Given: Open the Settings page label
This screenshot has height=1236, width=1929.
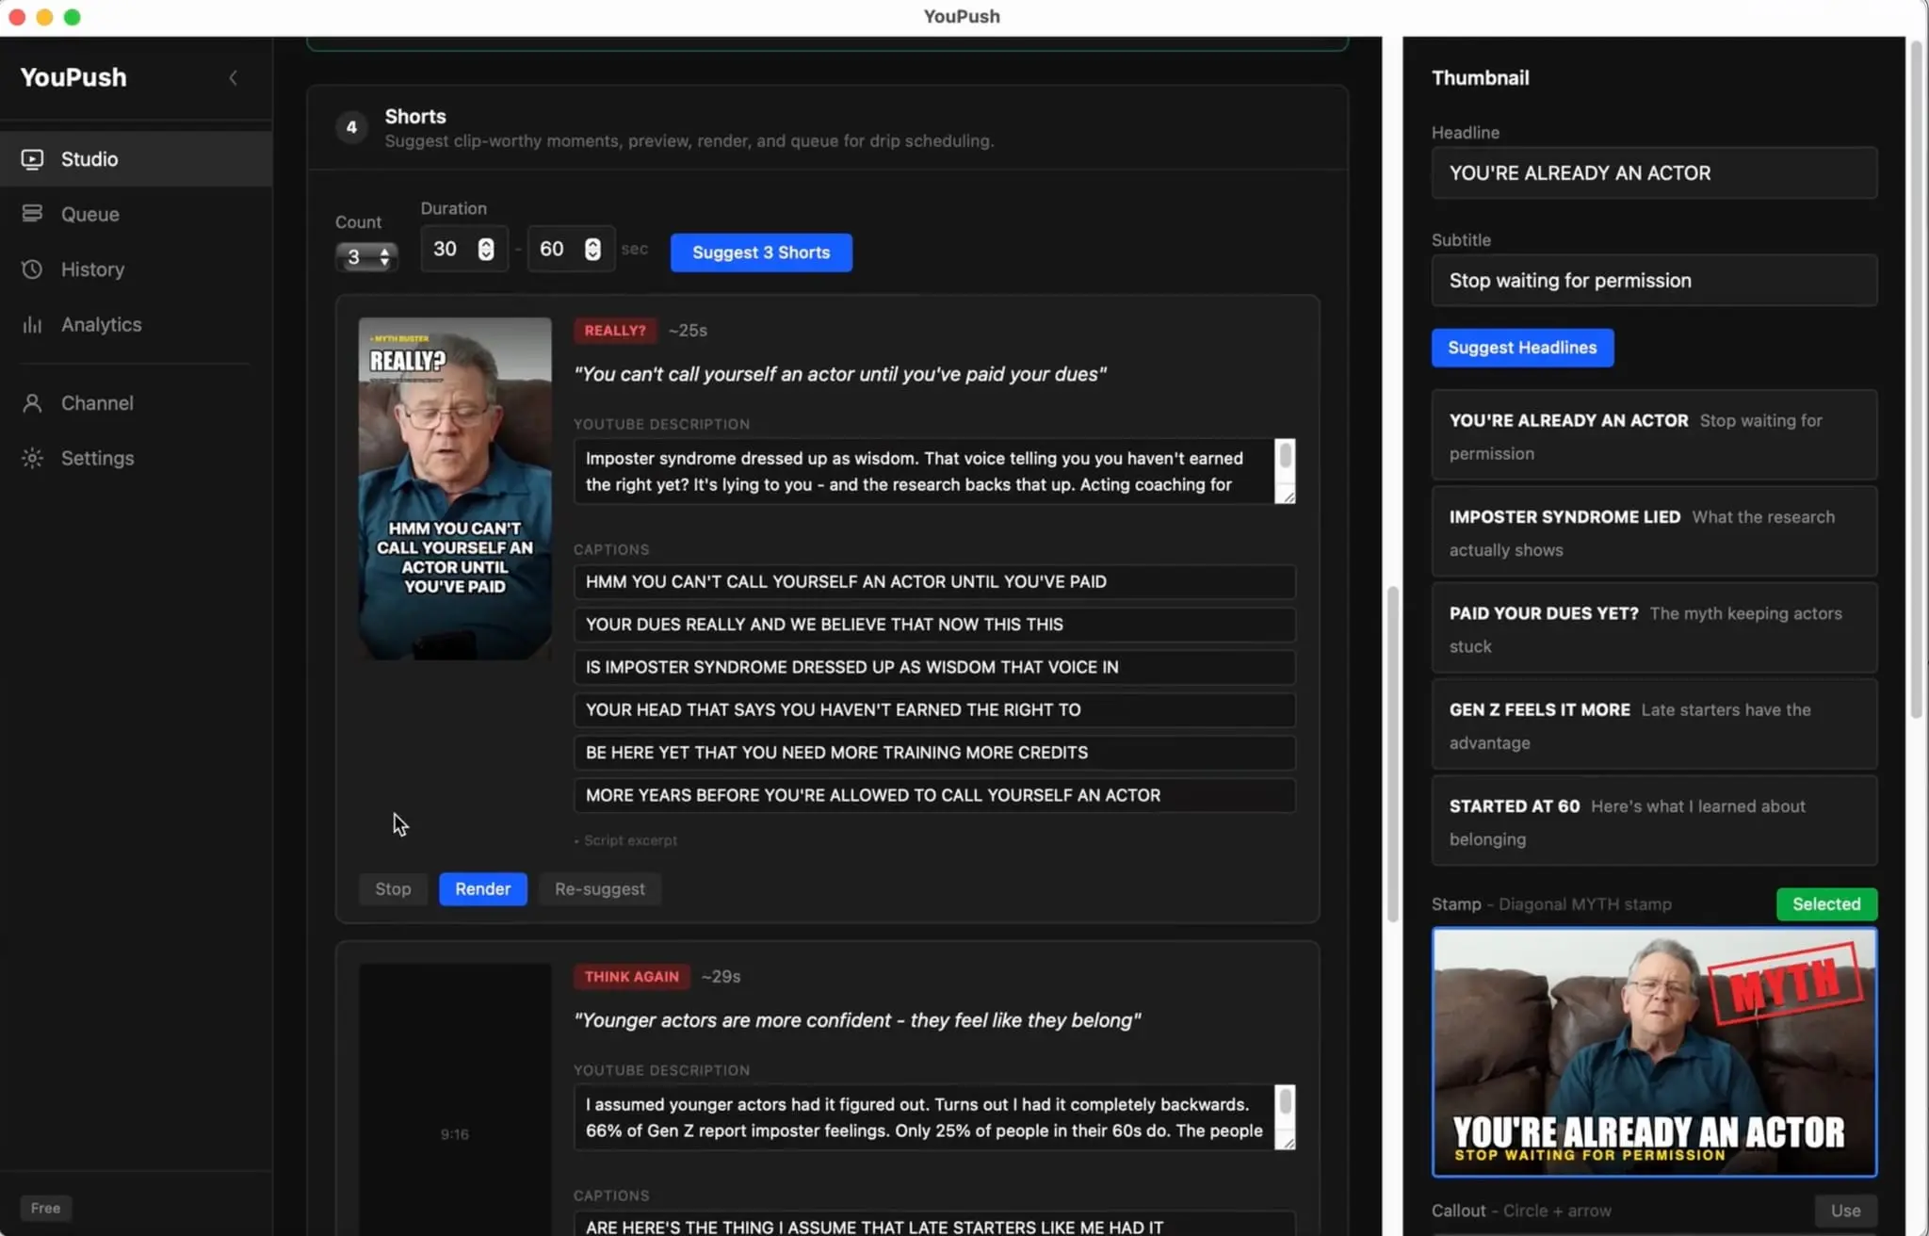Looking at the screenshot, I should (98, 458).
